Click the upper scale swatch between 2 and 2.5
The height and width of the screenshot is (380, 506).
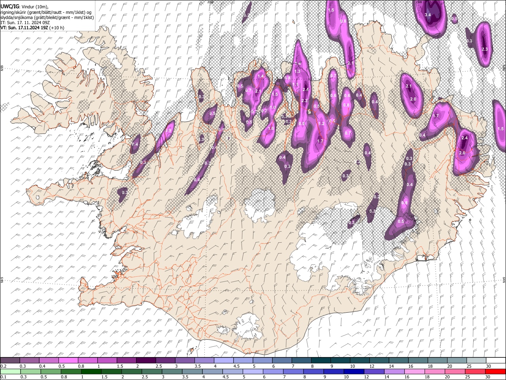[146, 360]
